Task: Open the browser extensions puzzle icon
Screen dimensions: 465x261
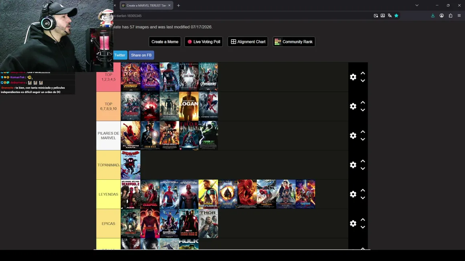Action: tap(450, 16)
